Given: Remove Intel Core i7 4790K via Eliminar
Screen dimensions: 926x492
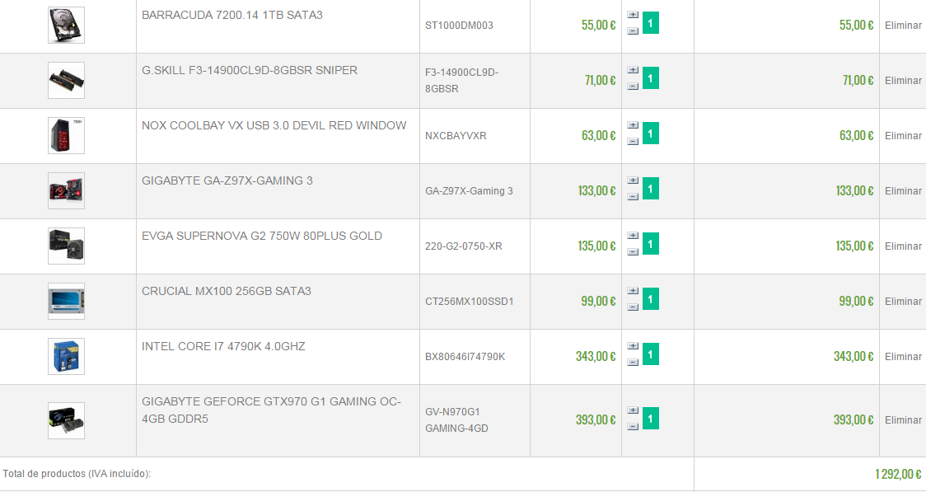Looking at the screenshot, I should tap(903, 357).
